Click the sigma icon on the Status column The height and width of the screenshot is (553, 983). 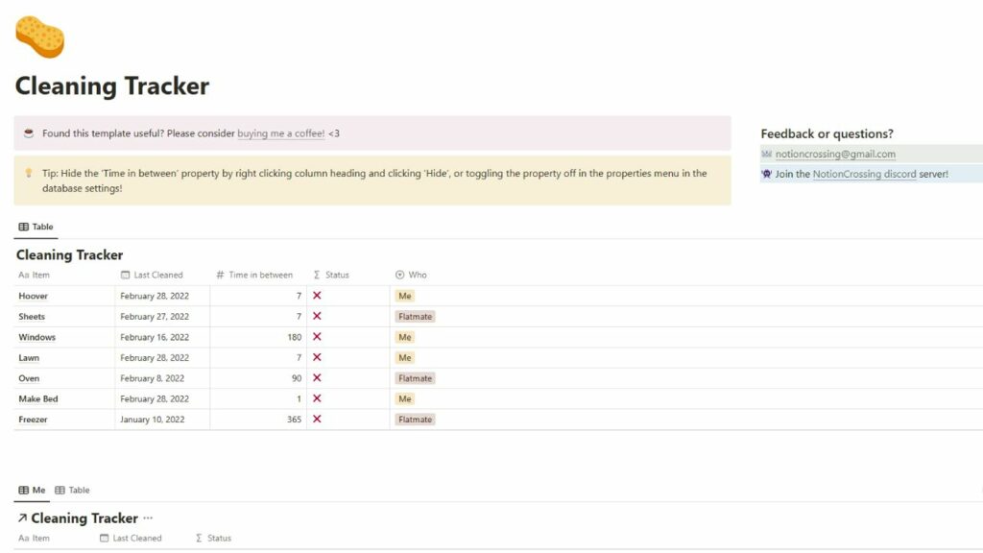[319, 275]
